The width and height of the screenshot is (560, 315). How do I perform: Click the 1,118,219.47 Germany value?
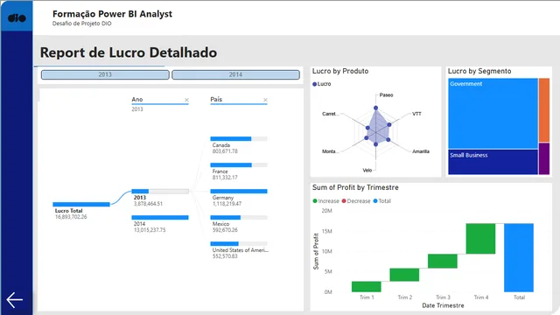[x=227, y=204]
